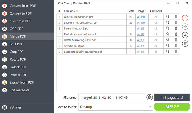Open filename settings gear icon

pyautogui.click(x=150, y=97)
